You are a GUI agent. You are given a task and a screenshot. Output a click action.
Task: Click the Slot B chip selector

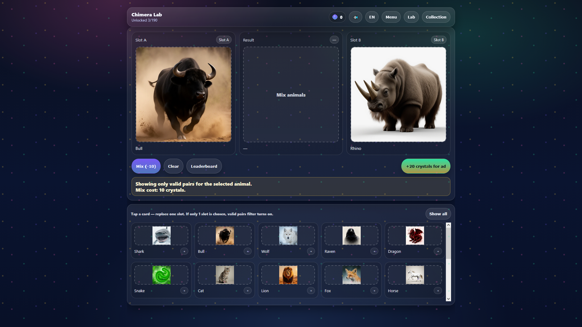coord(439,40)
